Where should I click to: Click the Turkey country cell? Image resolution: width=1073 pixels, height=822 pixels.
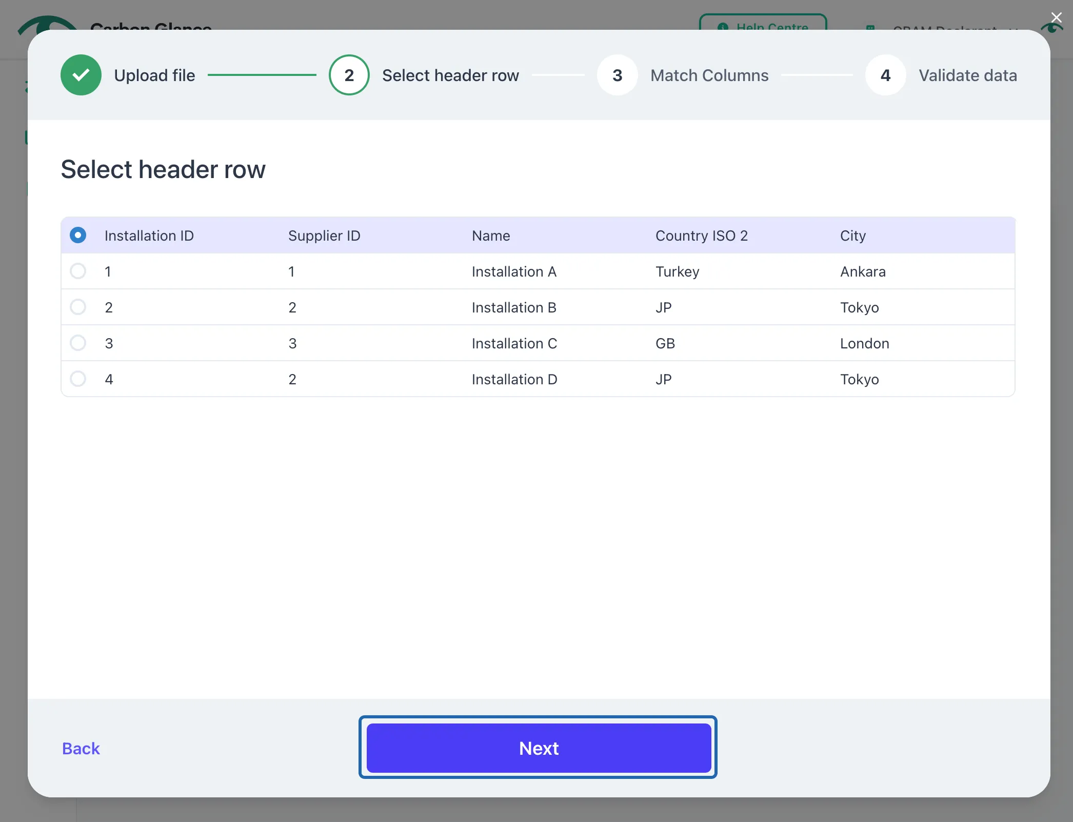[678, 271]
